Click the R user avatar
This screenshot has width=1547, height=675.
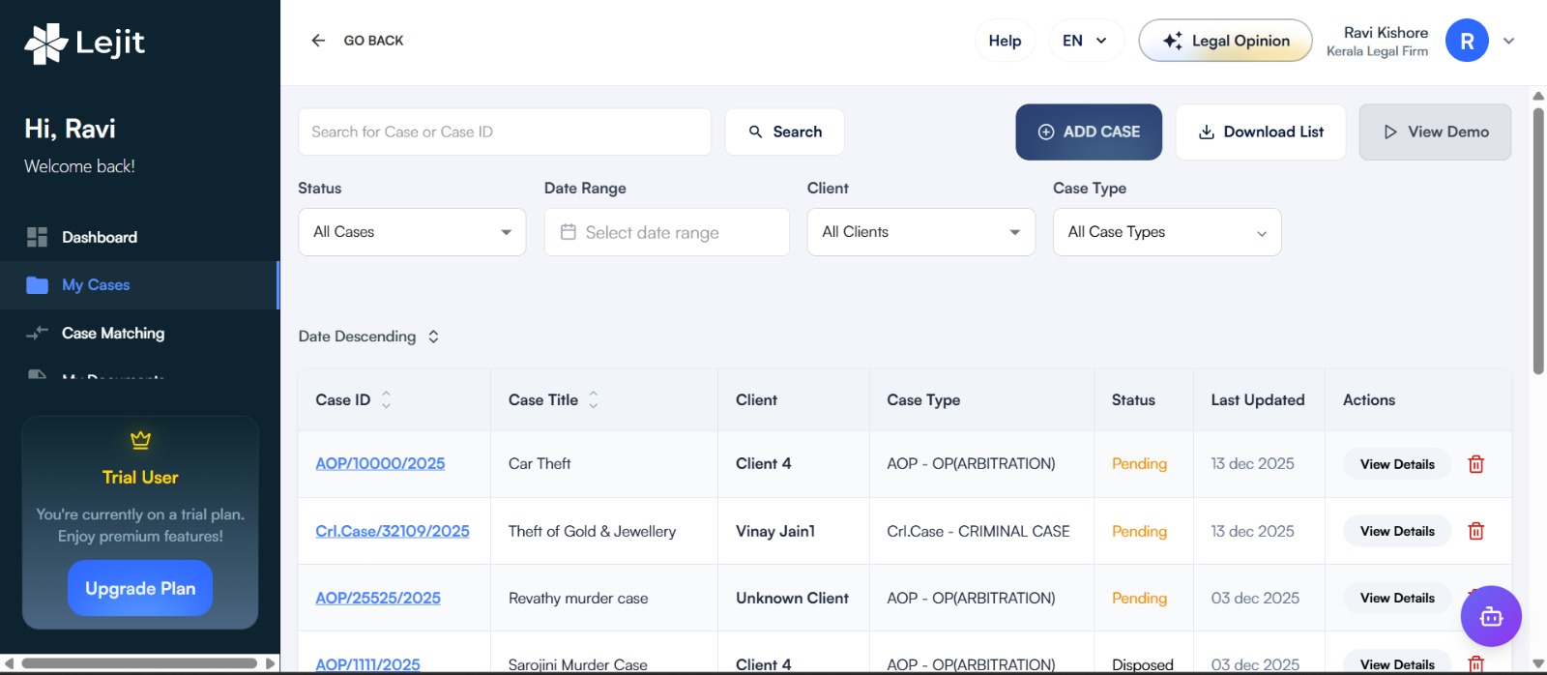coord(1466,41)
